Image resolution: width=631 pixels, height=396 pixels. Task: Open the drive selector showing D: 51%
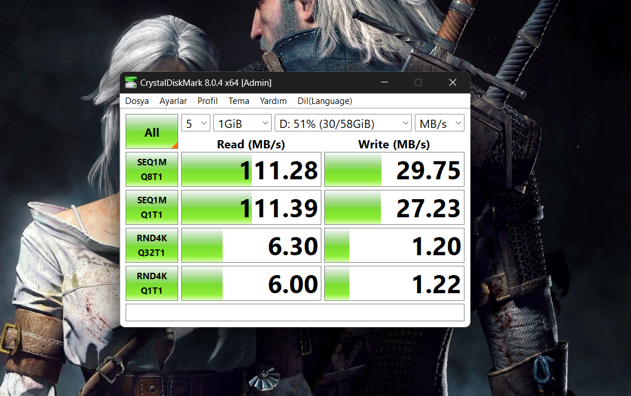click(344, 123)
